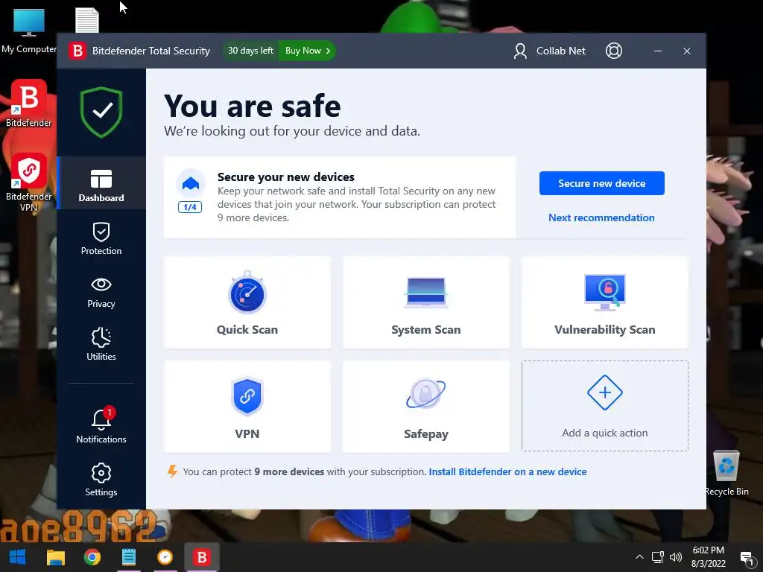Expand the hidden system tray icons
The height and width of the screenshot is (572, 763).
[x=639, y=557]
